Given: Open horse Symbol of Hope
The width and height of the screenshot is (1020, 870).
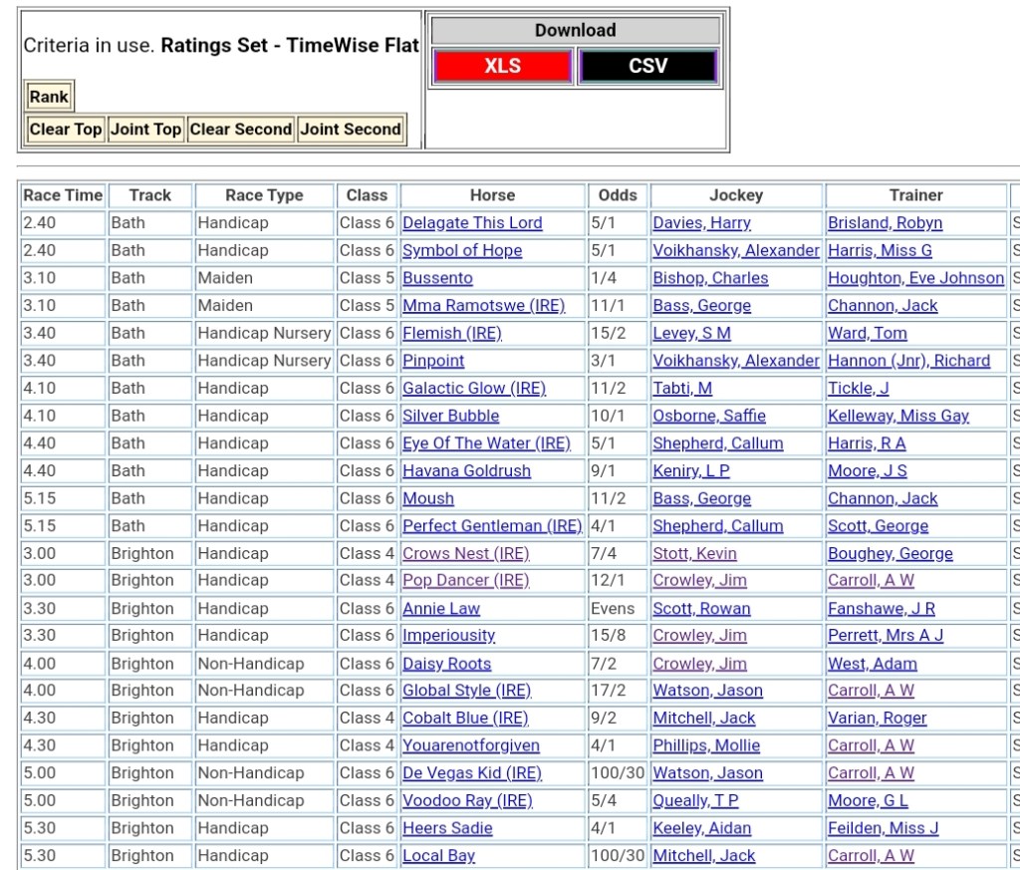Looking at the screenshot, I should click(462, 251).
